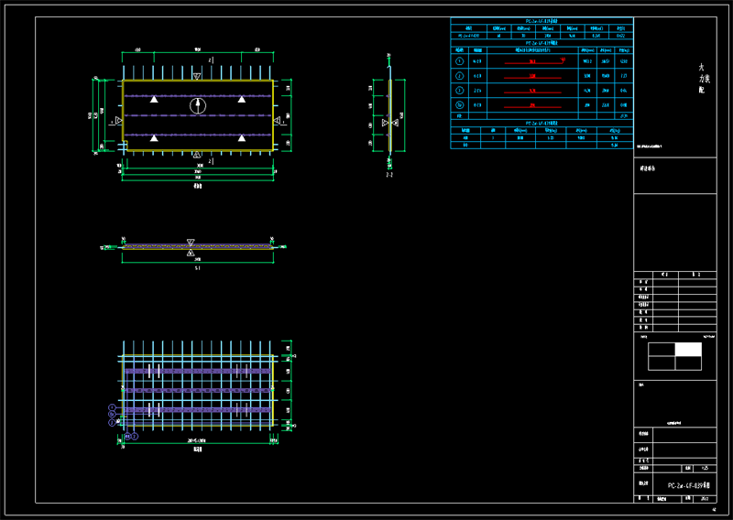Click the drawing title PC-2a-LF-039 in the title block
The width and height of the screenshot is (733, 520).
[689, 485]
